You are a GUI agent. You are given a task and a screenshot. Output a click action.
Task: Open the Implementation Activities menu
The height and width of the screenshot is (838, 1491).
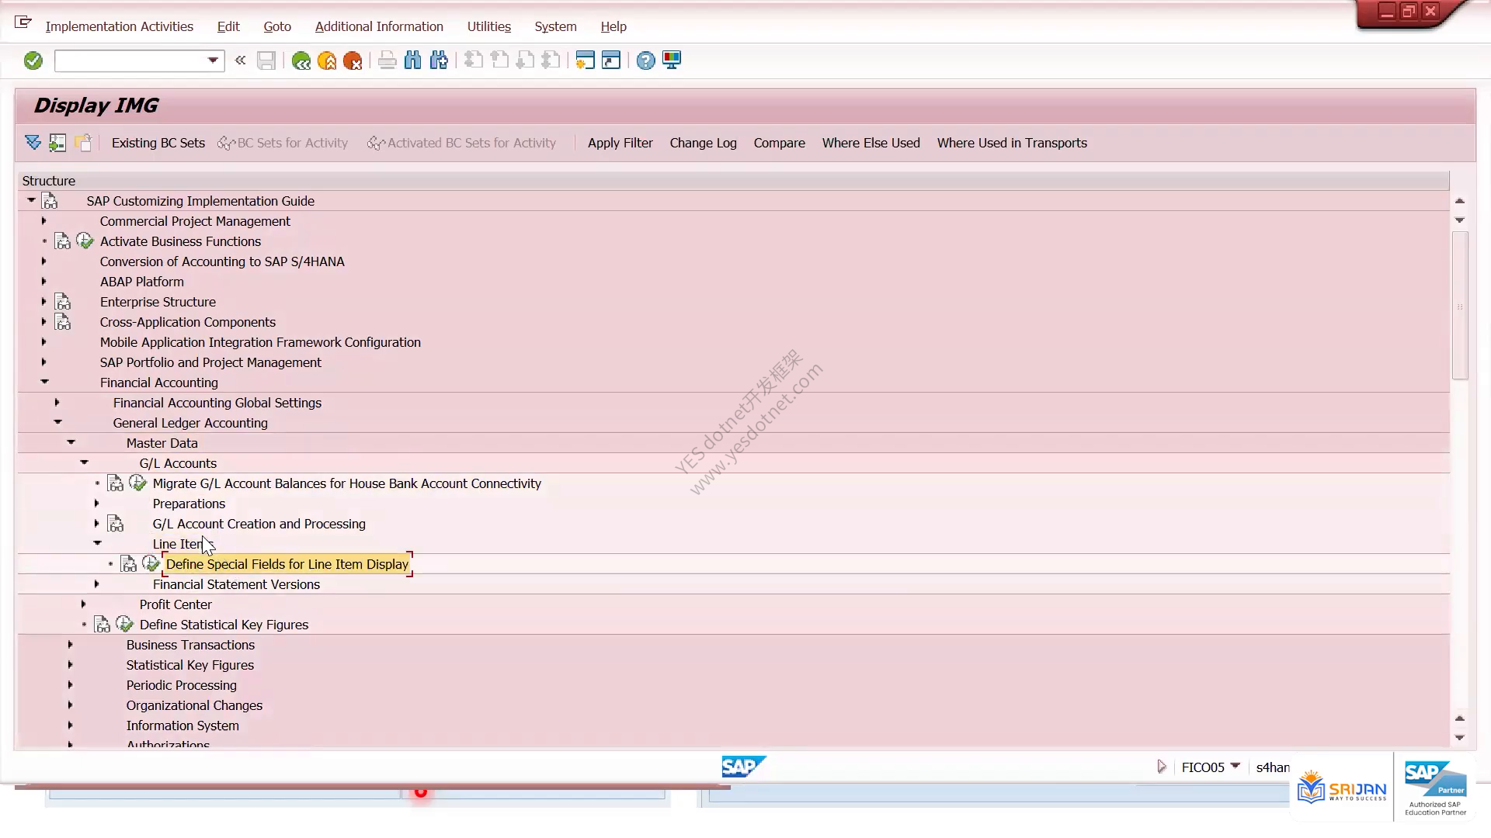(x=120, y=26)
